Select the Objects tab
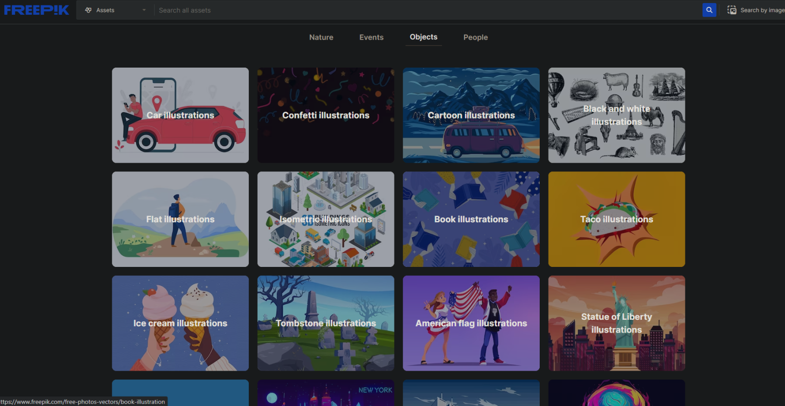The height and width of the screenshot is (406, 785). tap(423, 37)
